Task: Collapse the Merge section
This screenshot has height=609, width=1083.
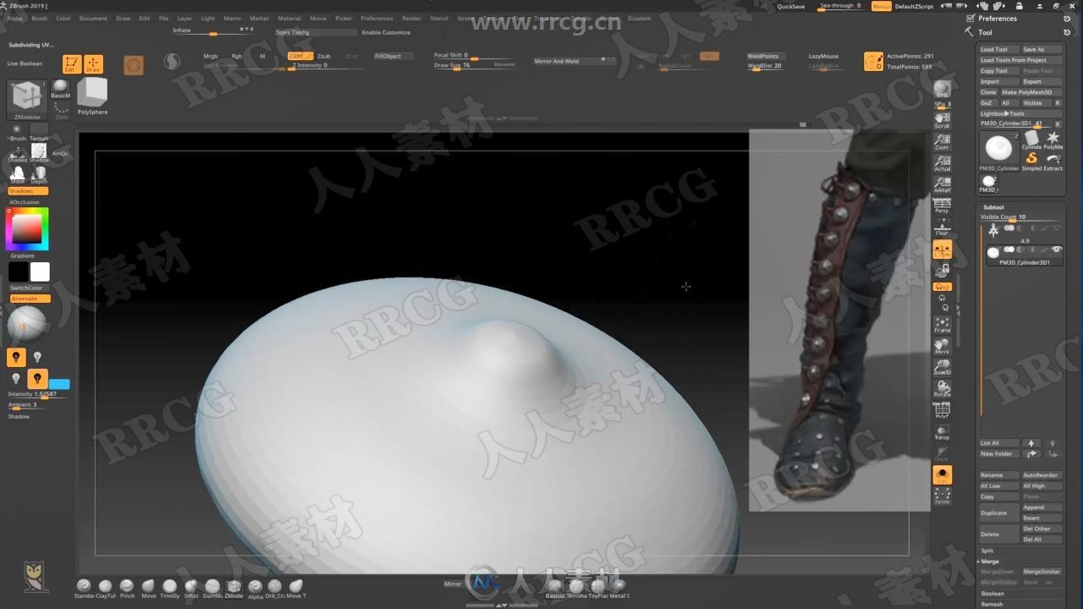Action: tap(990, 562)
